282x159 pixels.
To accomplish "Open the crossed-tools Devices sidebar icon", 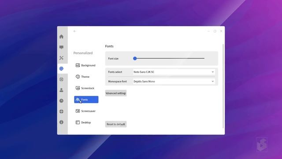I will point(61,58).
